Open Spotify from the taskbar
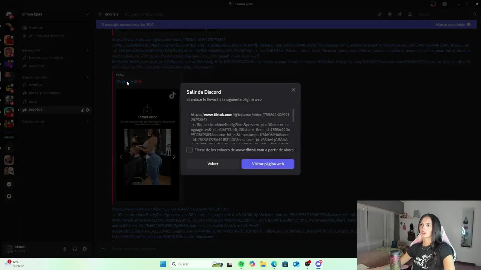Viewport: 481px width, 270px height. [241, 264]
